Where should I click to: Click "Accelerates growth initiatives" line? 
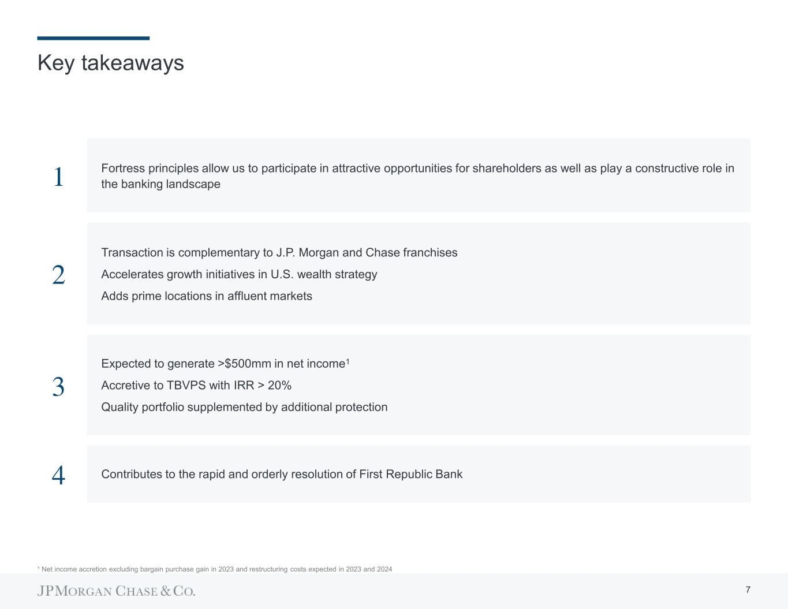tap(239, 274)
